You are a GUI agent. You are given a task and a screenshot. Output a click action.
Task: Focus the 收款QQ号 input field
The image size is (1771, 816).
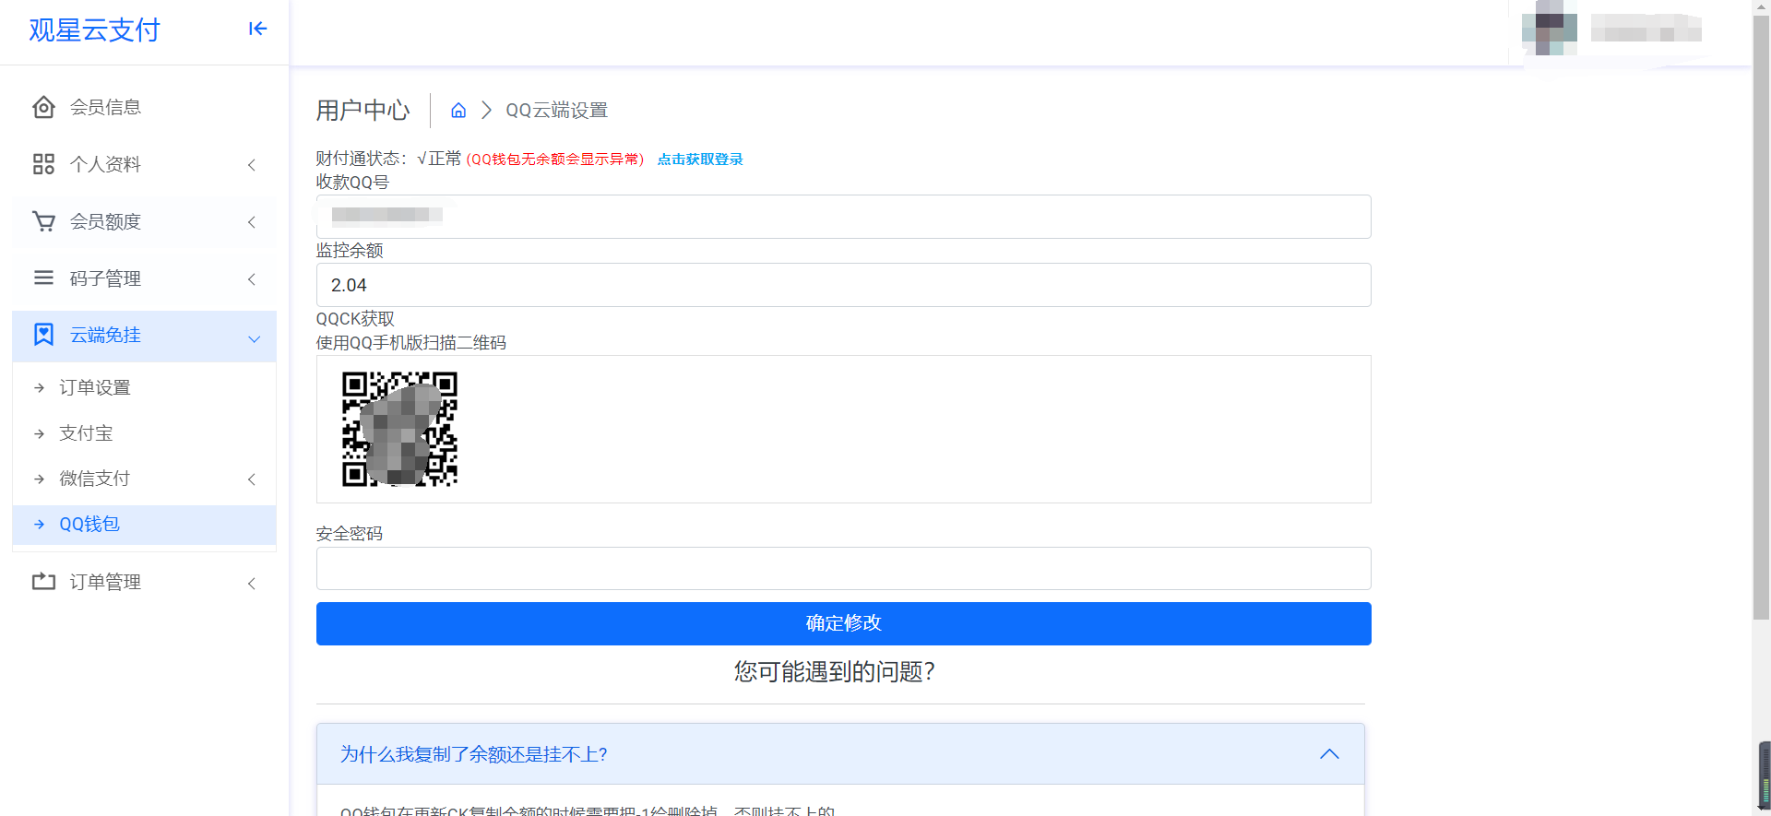pyautogui.click(x=843, y=217)
